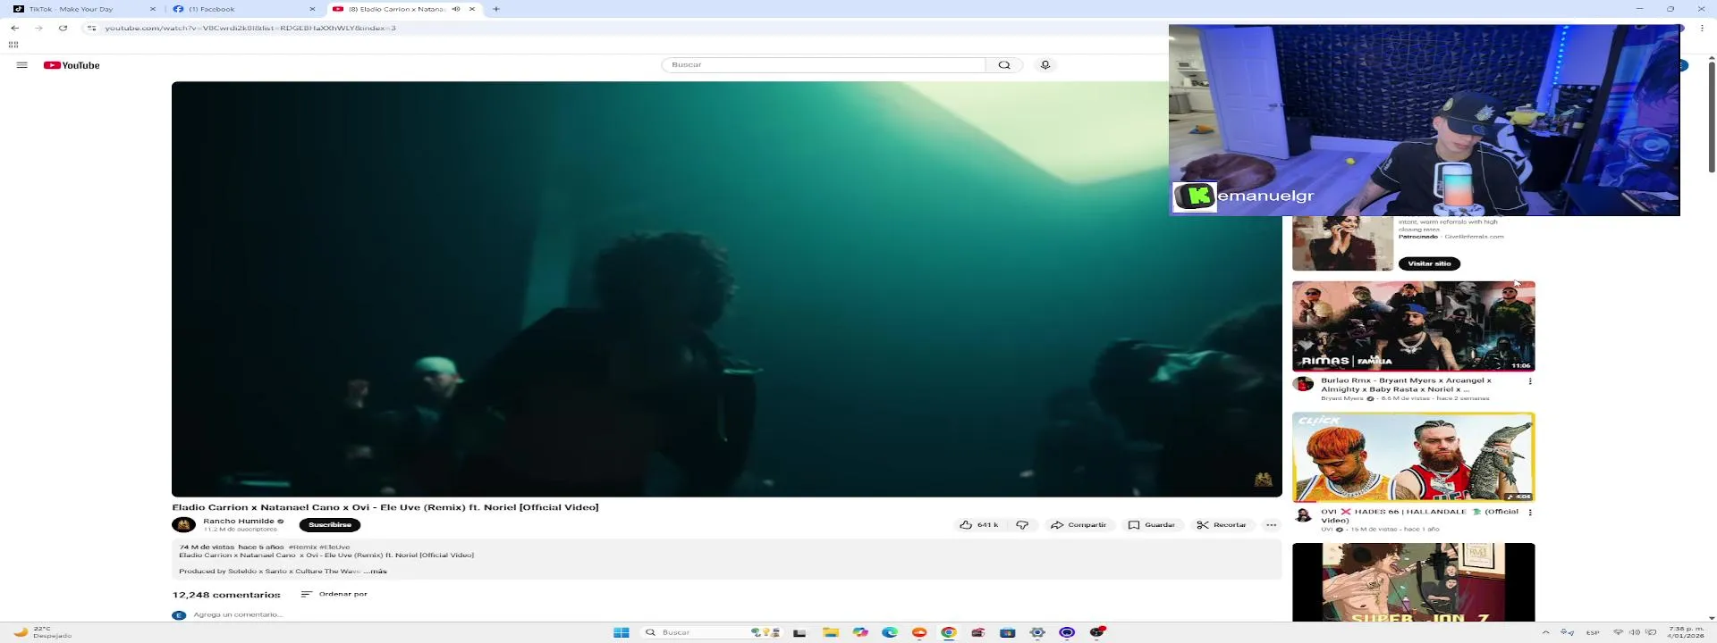Viewport: 1717px width, 643px height.
Task: Open OVI Hades 66 Hallandale thumbnail
Action: [x=1413, y=457]
